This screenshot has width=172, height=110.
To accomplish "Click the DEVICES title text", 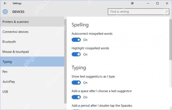I will click(18, 12).
